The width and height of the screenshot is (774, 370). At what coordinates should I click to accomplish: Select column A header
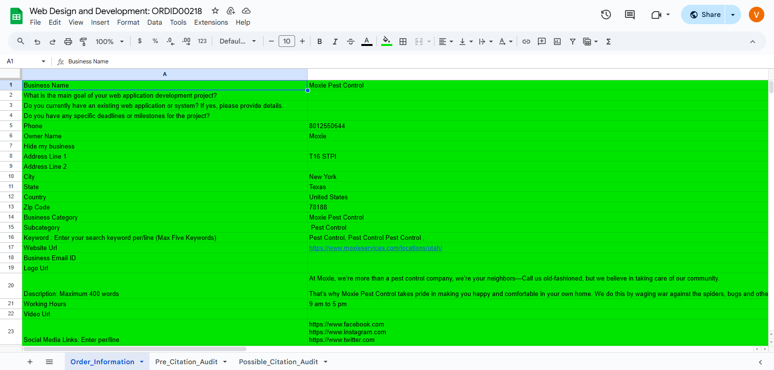164,74
